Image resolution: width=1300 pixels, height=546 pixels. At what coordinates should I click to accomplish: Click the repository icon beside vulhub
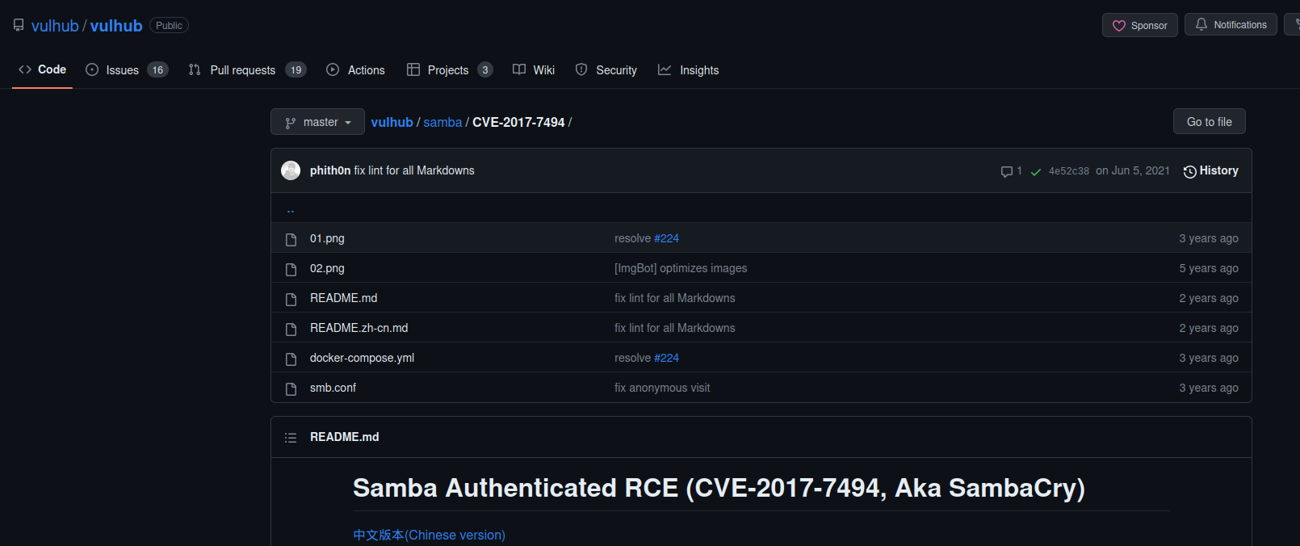pos(19,25)
